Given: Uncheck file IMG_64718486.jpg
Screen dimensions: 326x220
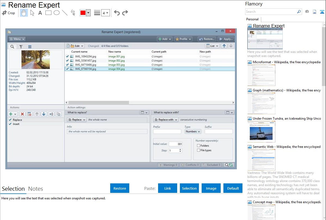Looking at the screenshot, I should [67, 65].
